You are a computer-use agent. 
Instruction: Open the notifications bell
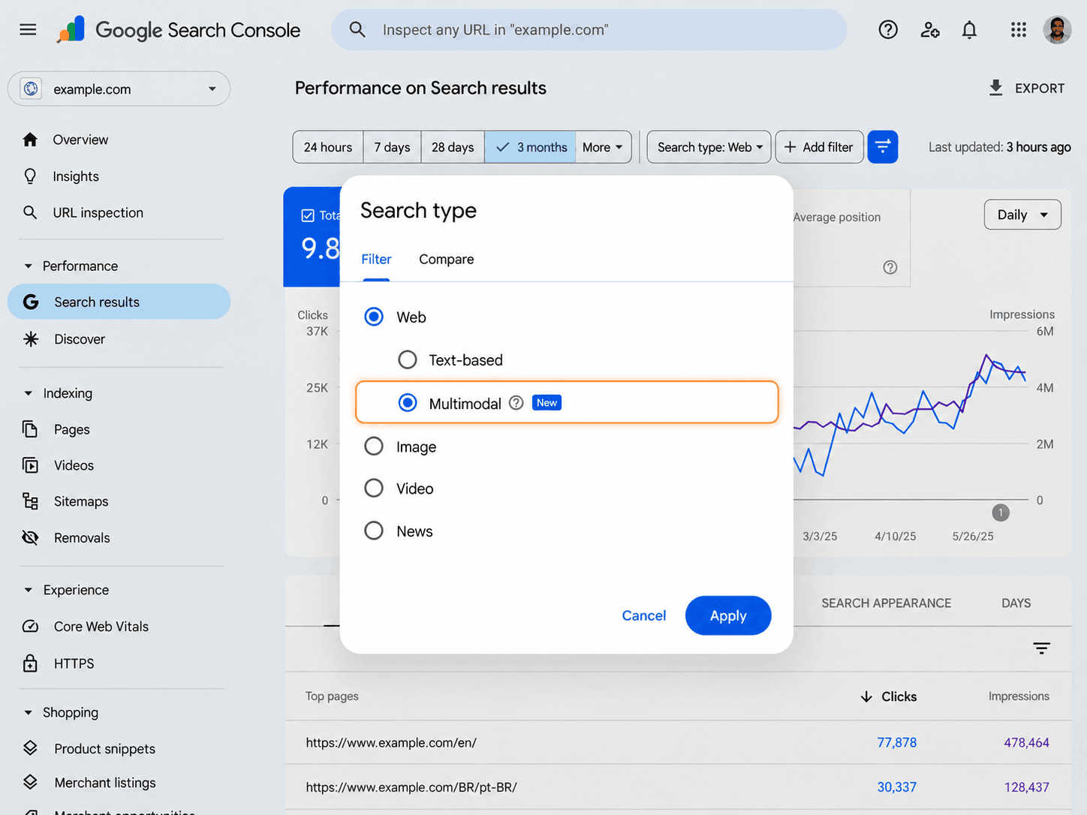tap(970, 30)
